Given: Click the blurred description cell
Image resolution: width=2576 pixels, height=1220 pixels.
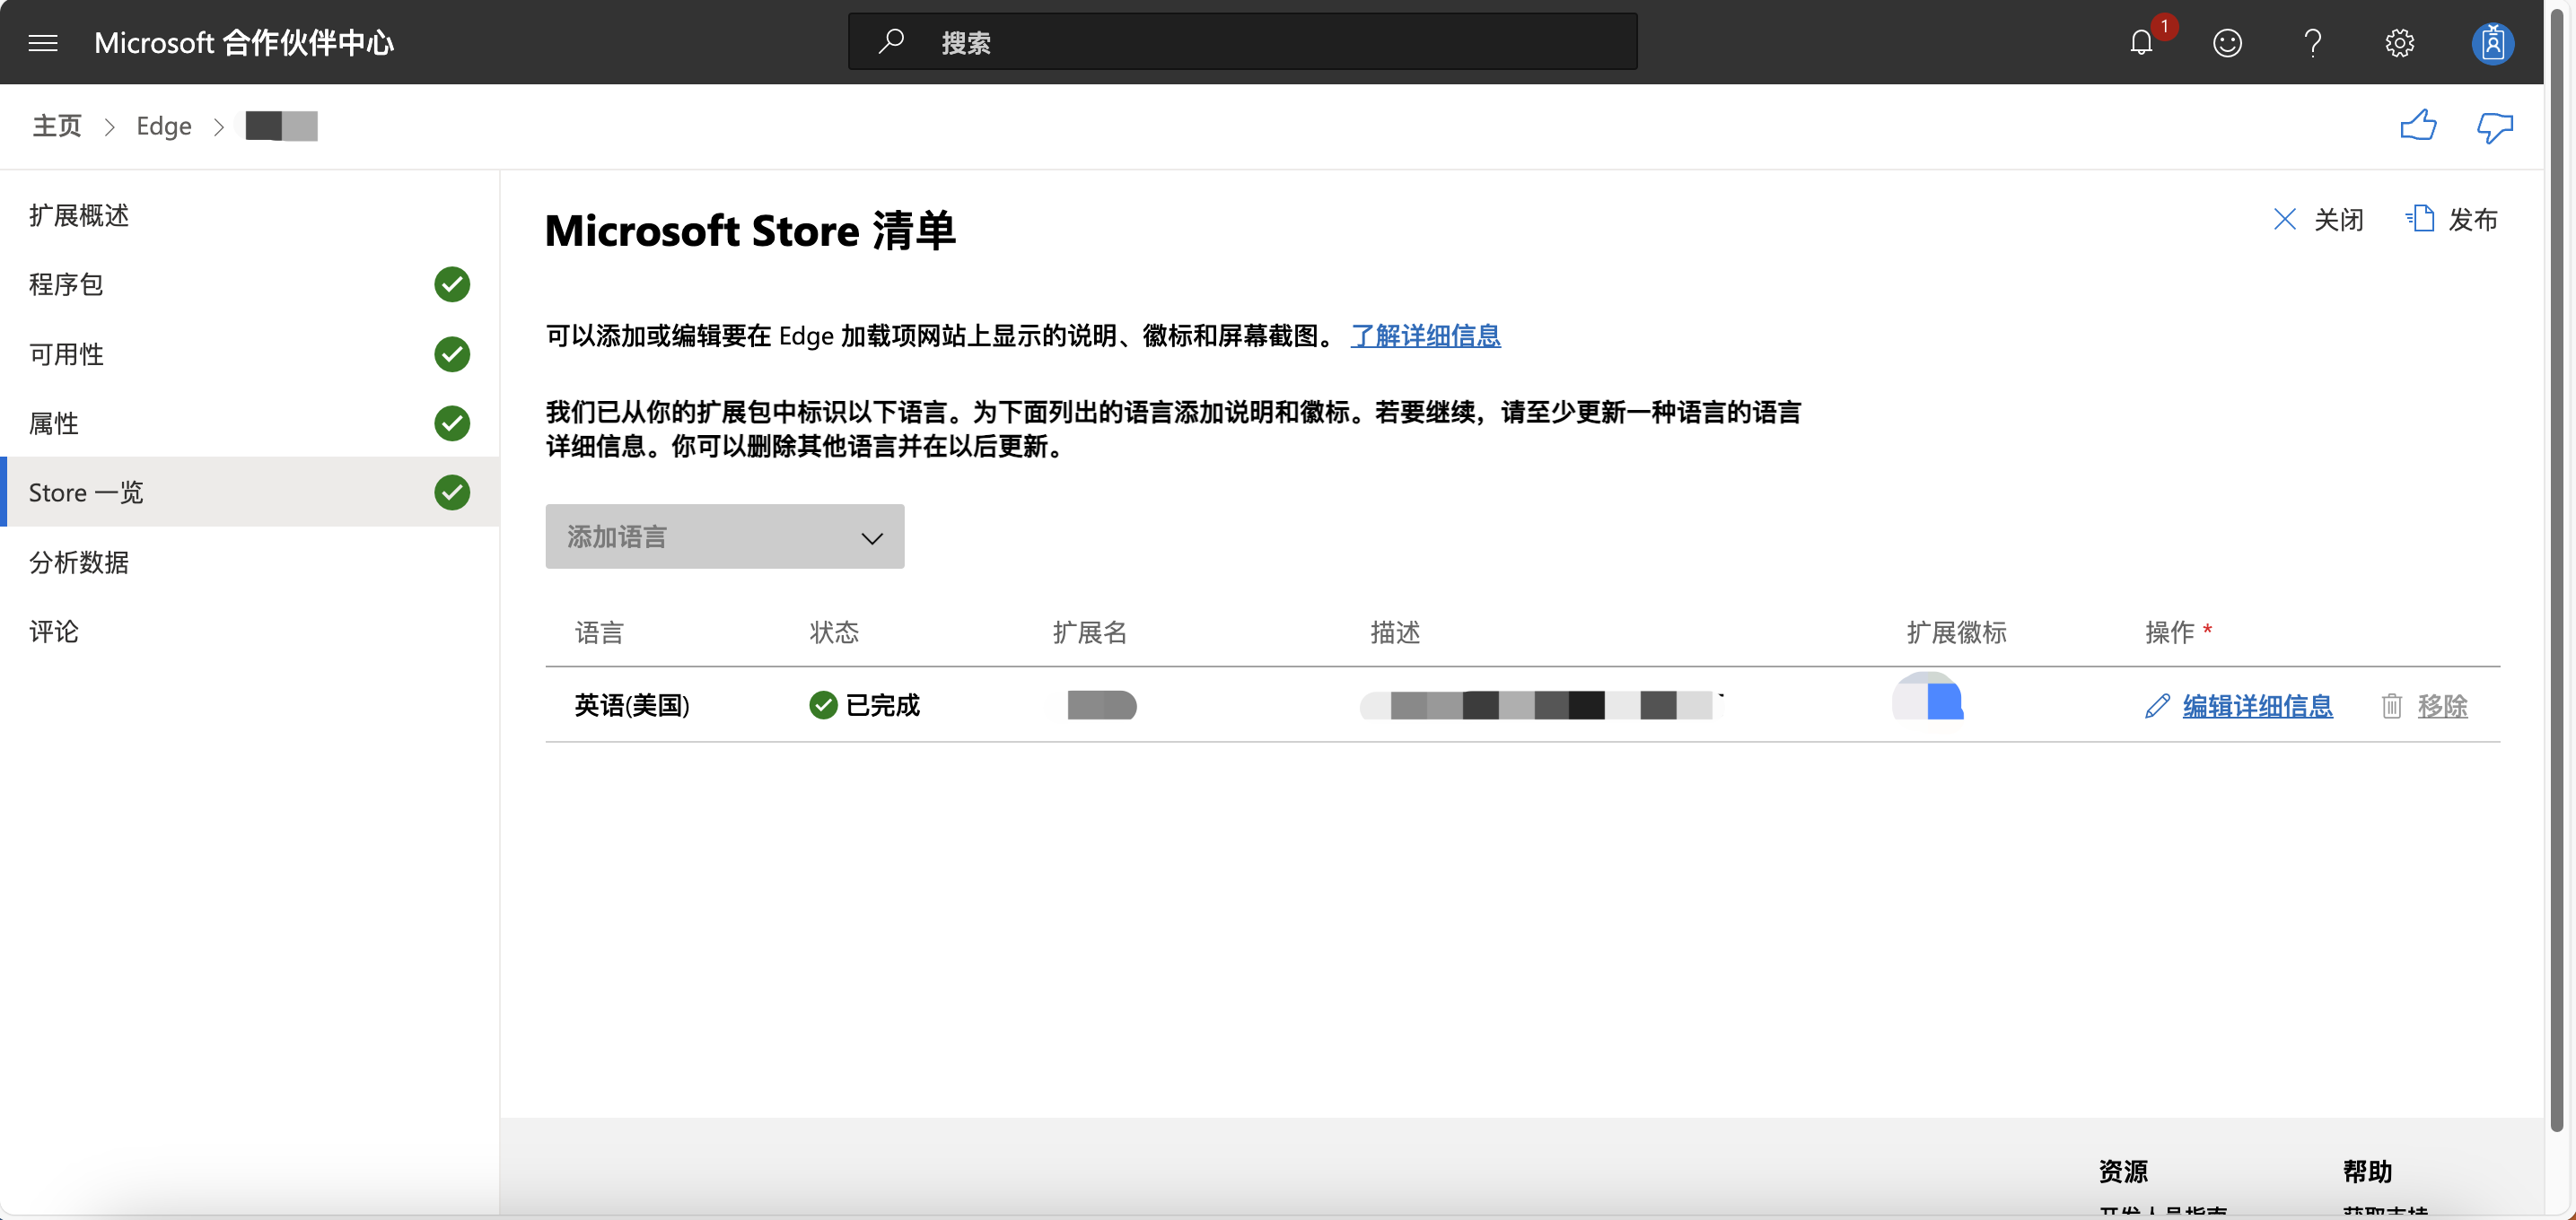Looking at the screenshot, I should [1541, 704].
